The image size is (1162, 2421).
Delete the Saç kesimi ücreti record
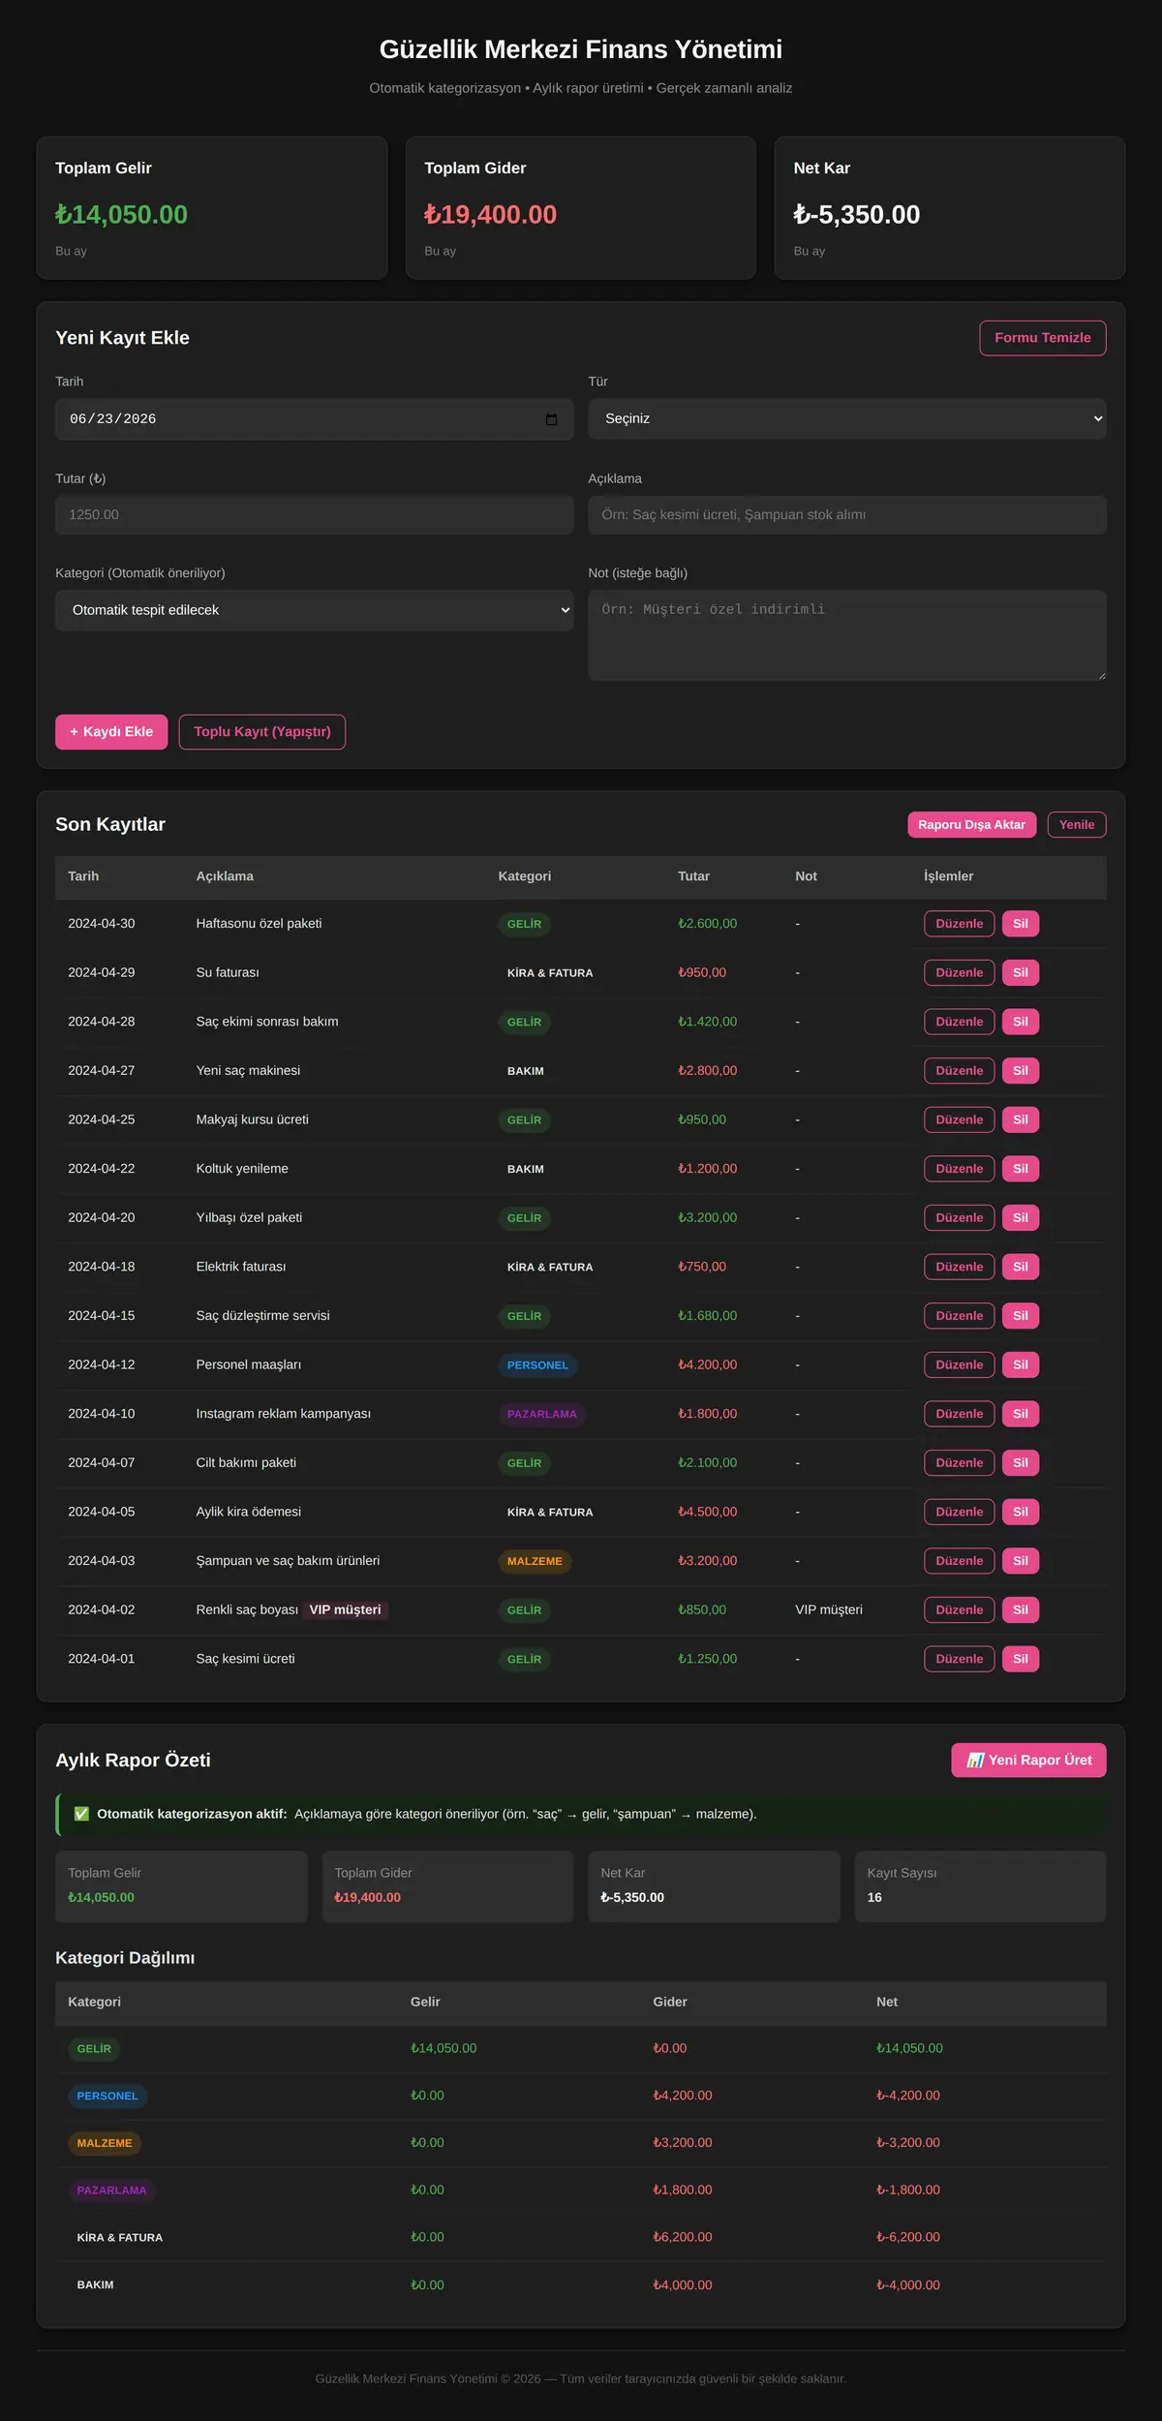(x=1021, y=1659)
